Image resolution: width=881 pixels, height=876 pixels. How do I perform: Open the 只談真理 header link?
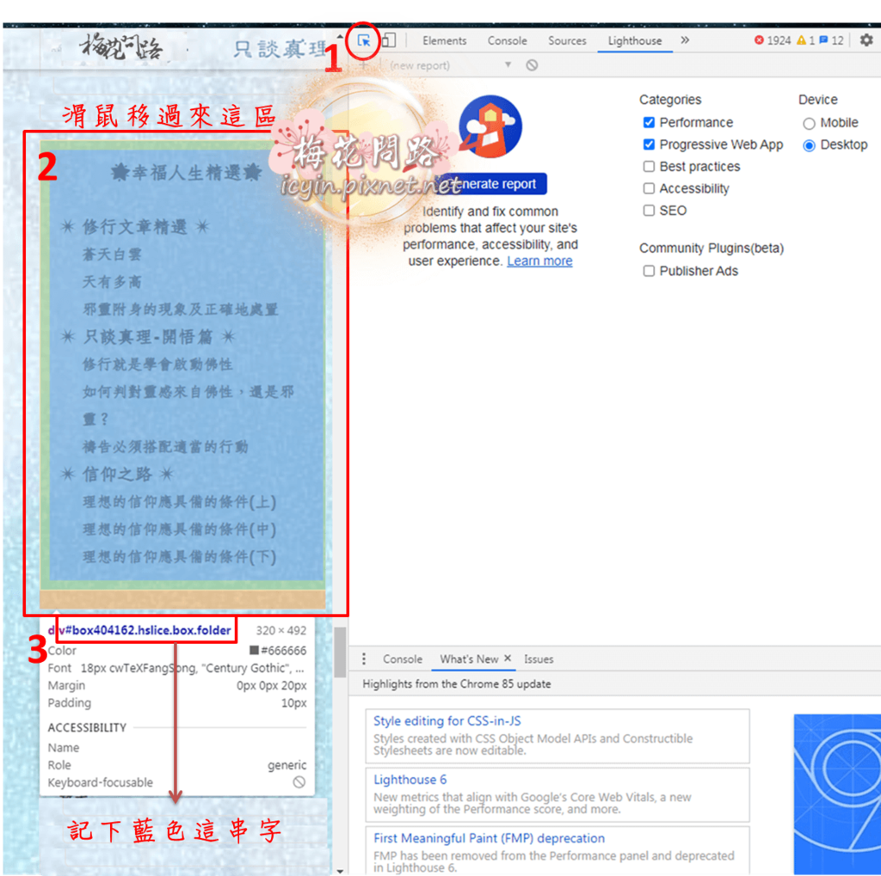click(280, 49)
